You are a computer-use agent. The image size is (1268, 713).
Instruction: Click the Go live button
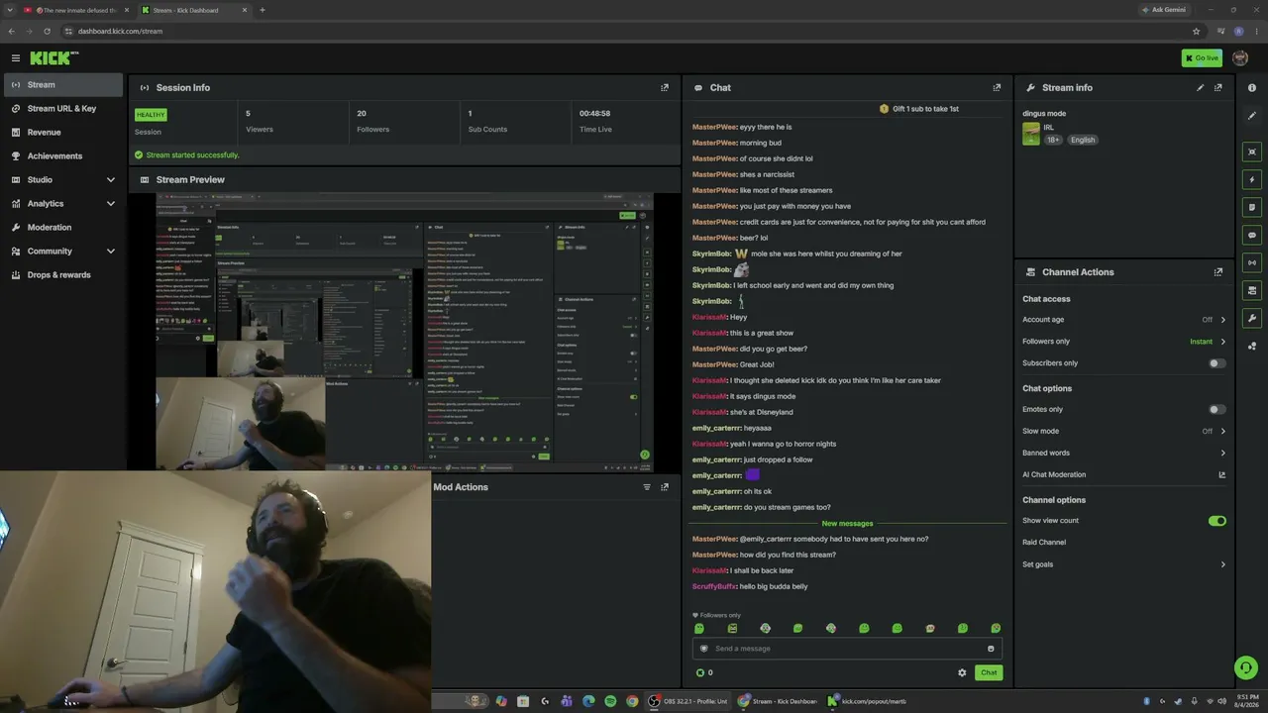tap(1202, 58)
